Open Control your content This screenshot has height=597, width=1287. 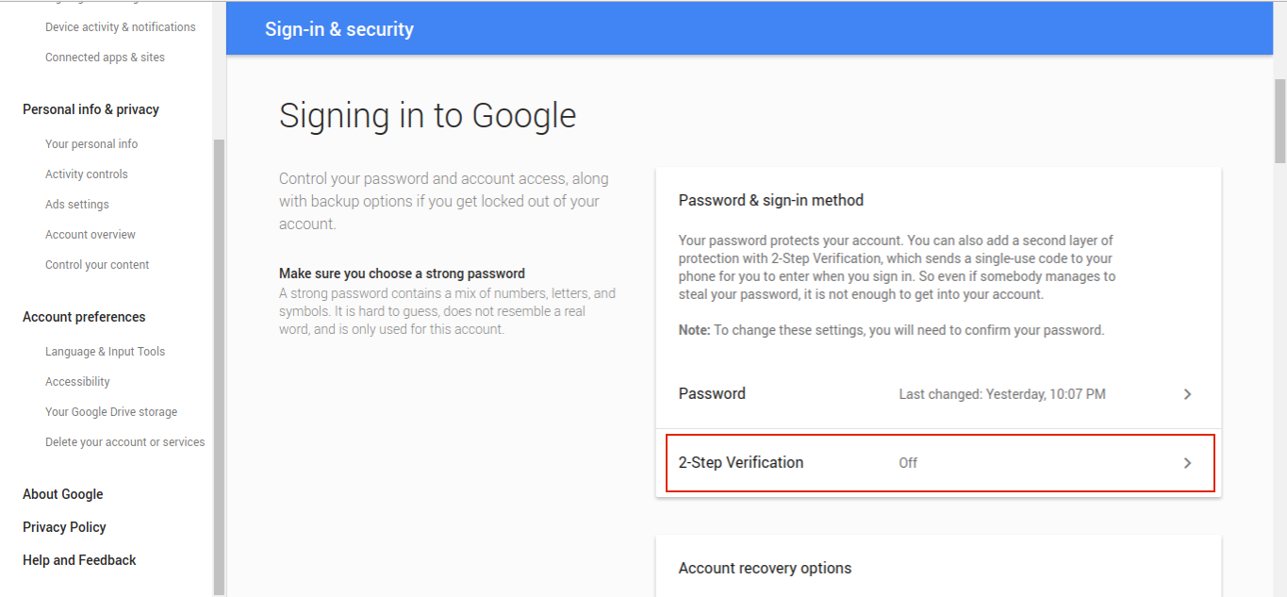click(x=97, y=265)
